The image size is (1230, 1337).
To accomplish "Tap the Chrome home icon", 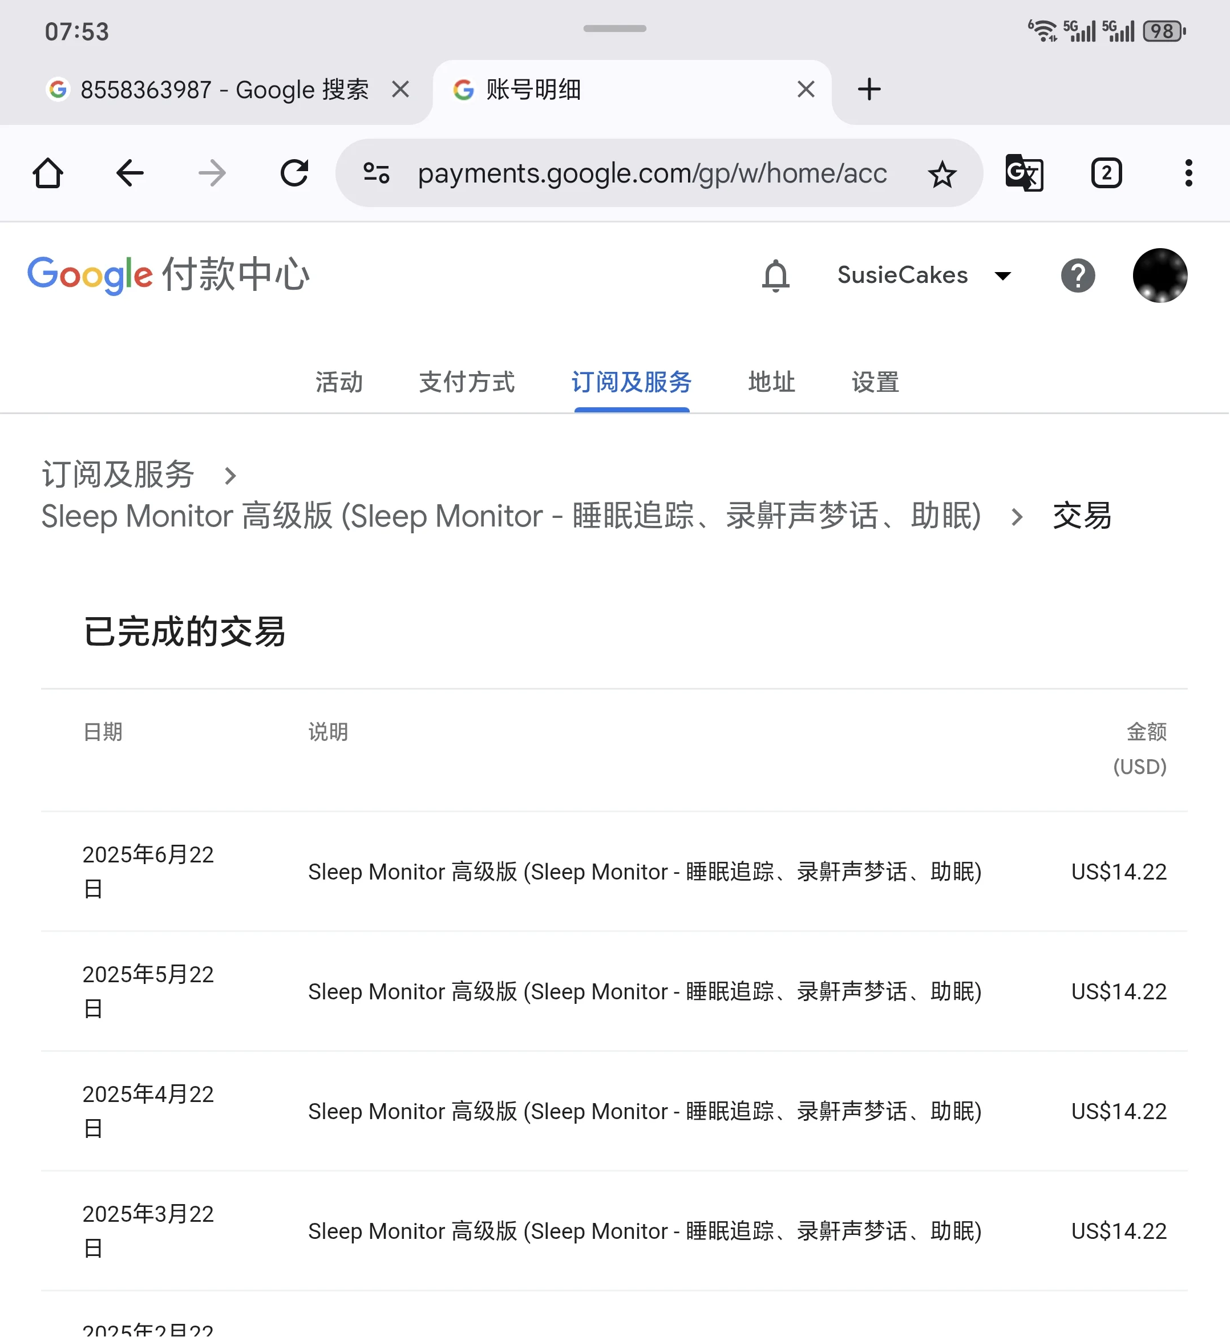I will coord(48,173).
